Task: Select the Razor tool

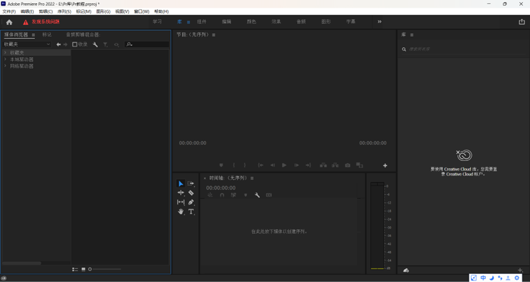Action: pos(191,192)
